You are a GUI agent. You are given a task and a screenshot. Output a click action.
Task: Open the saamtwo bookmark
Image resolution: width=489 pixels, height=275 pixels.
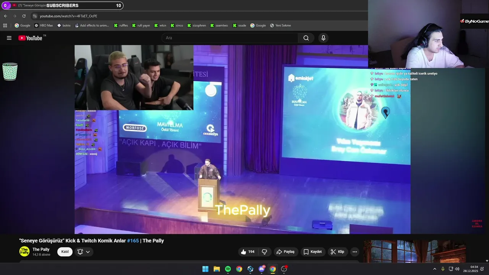click(x=219, y=26)
